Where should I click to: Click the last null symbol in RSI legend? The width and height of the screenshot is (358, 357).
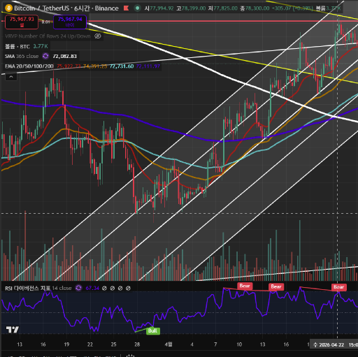coord(128,289)
